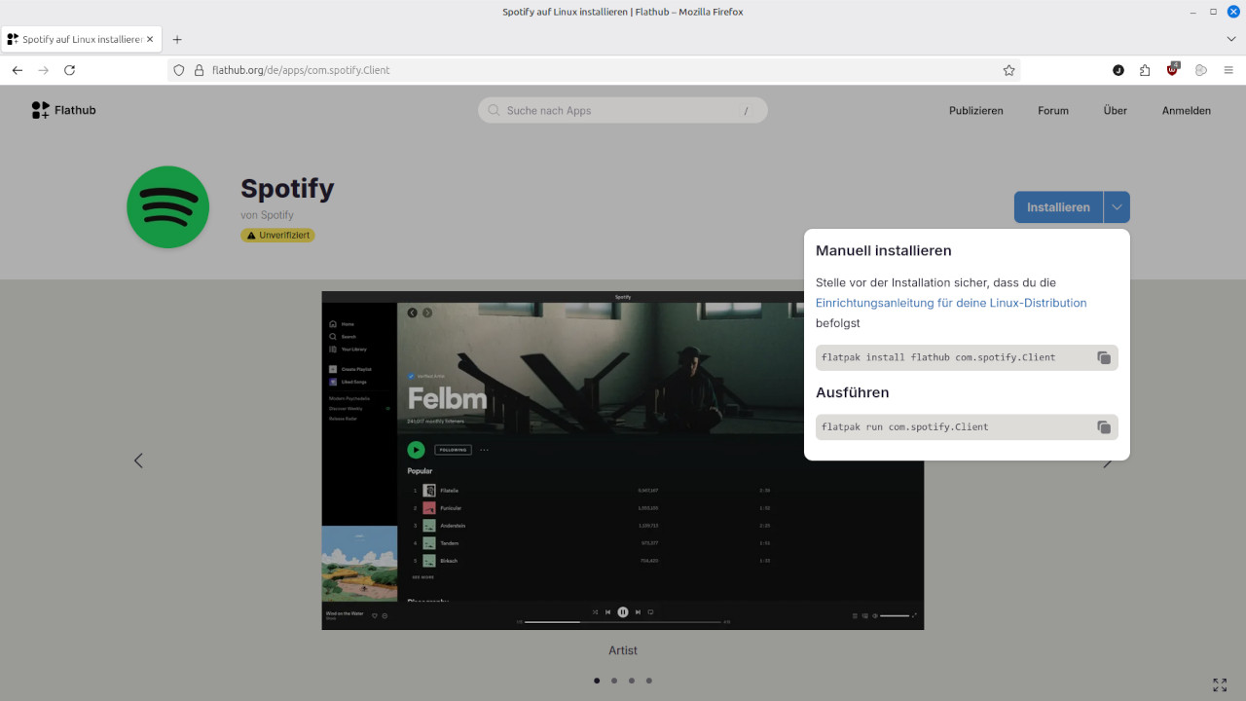Open the Forum menu item
This screenshot has height=701, width=1246.
pyautogui.click(x=1052, y=111)
